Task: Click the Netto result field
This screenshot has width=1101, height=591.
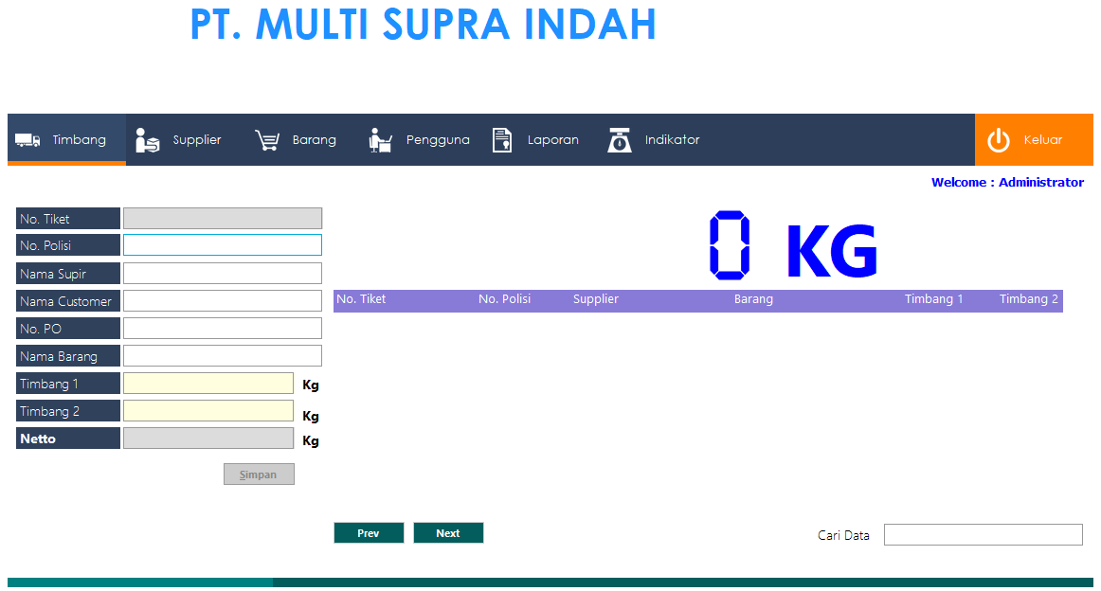Action: (x=208, y=438)
